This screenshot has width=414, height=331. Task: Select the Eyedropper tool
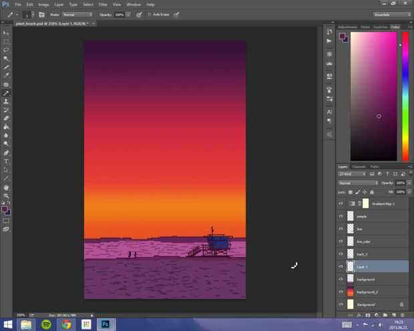tap(6, 75)
